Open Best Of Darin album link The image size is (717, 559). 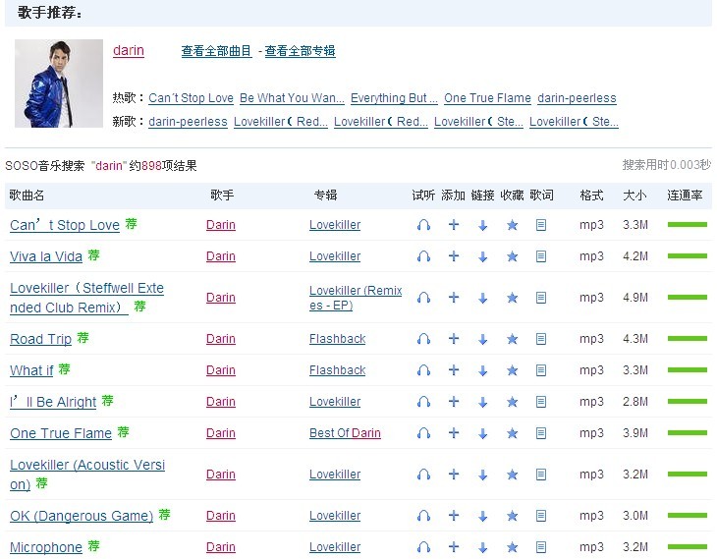(345, 433)
